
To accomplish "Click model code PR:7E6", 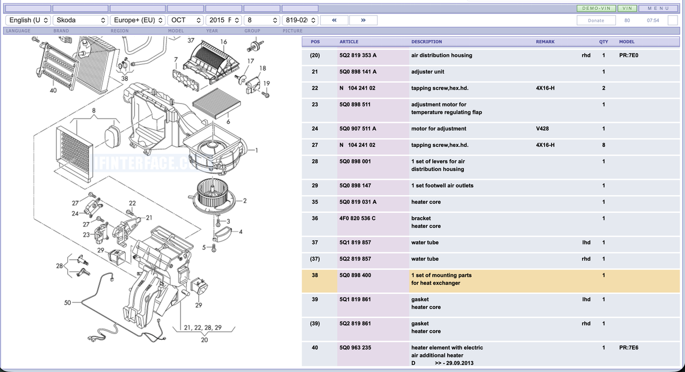I will tap(628, 347).
